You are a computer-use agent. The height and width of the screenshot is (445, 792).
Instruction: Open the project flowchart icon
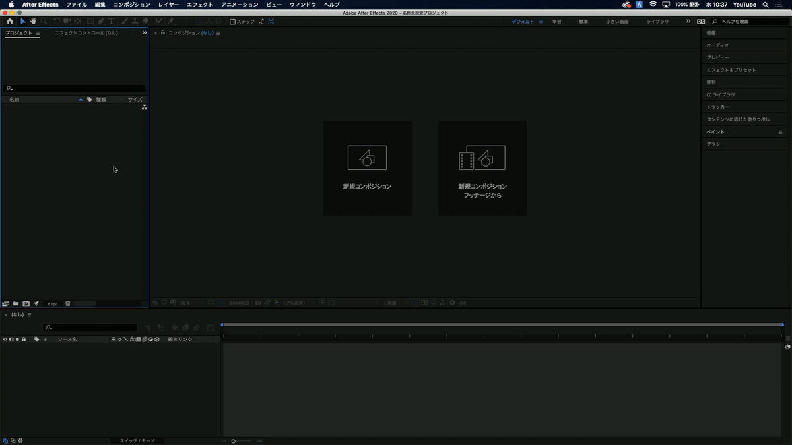145,107
